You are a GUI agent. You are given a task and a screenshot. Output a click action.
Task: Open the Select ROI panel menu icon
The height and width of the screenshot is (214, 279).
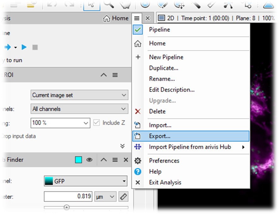click(115, 75)
